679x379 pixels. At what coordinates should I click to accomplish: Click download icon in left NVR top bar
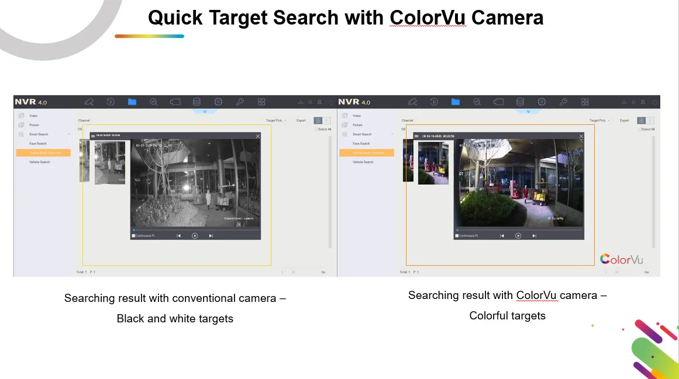tap(301, 102)
